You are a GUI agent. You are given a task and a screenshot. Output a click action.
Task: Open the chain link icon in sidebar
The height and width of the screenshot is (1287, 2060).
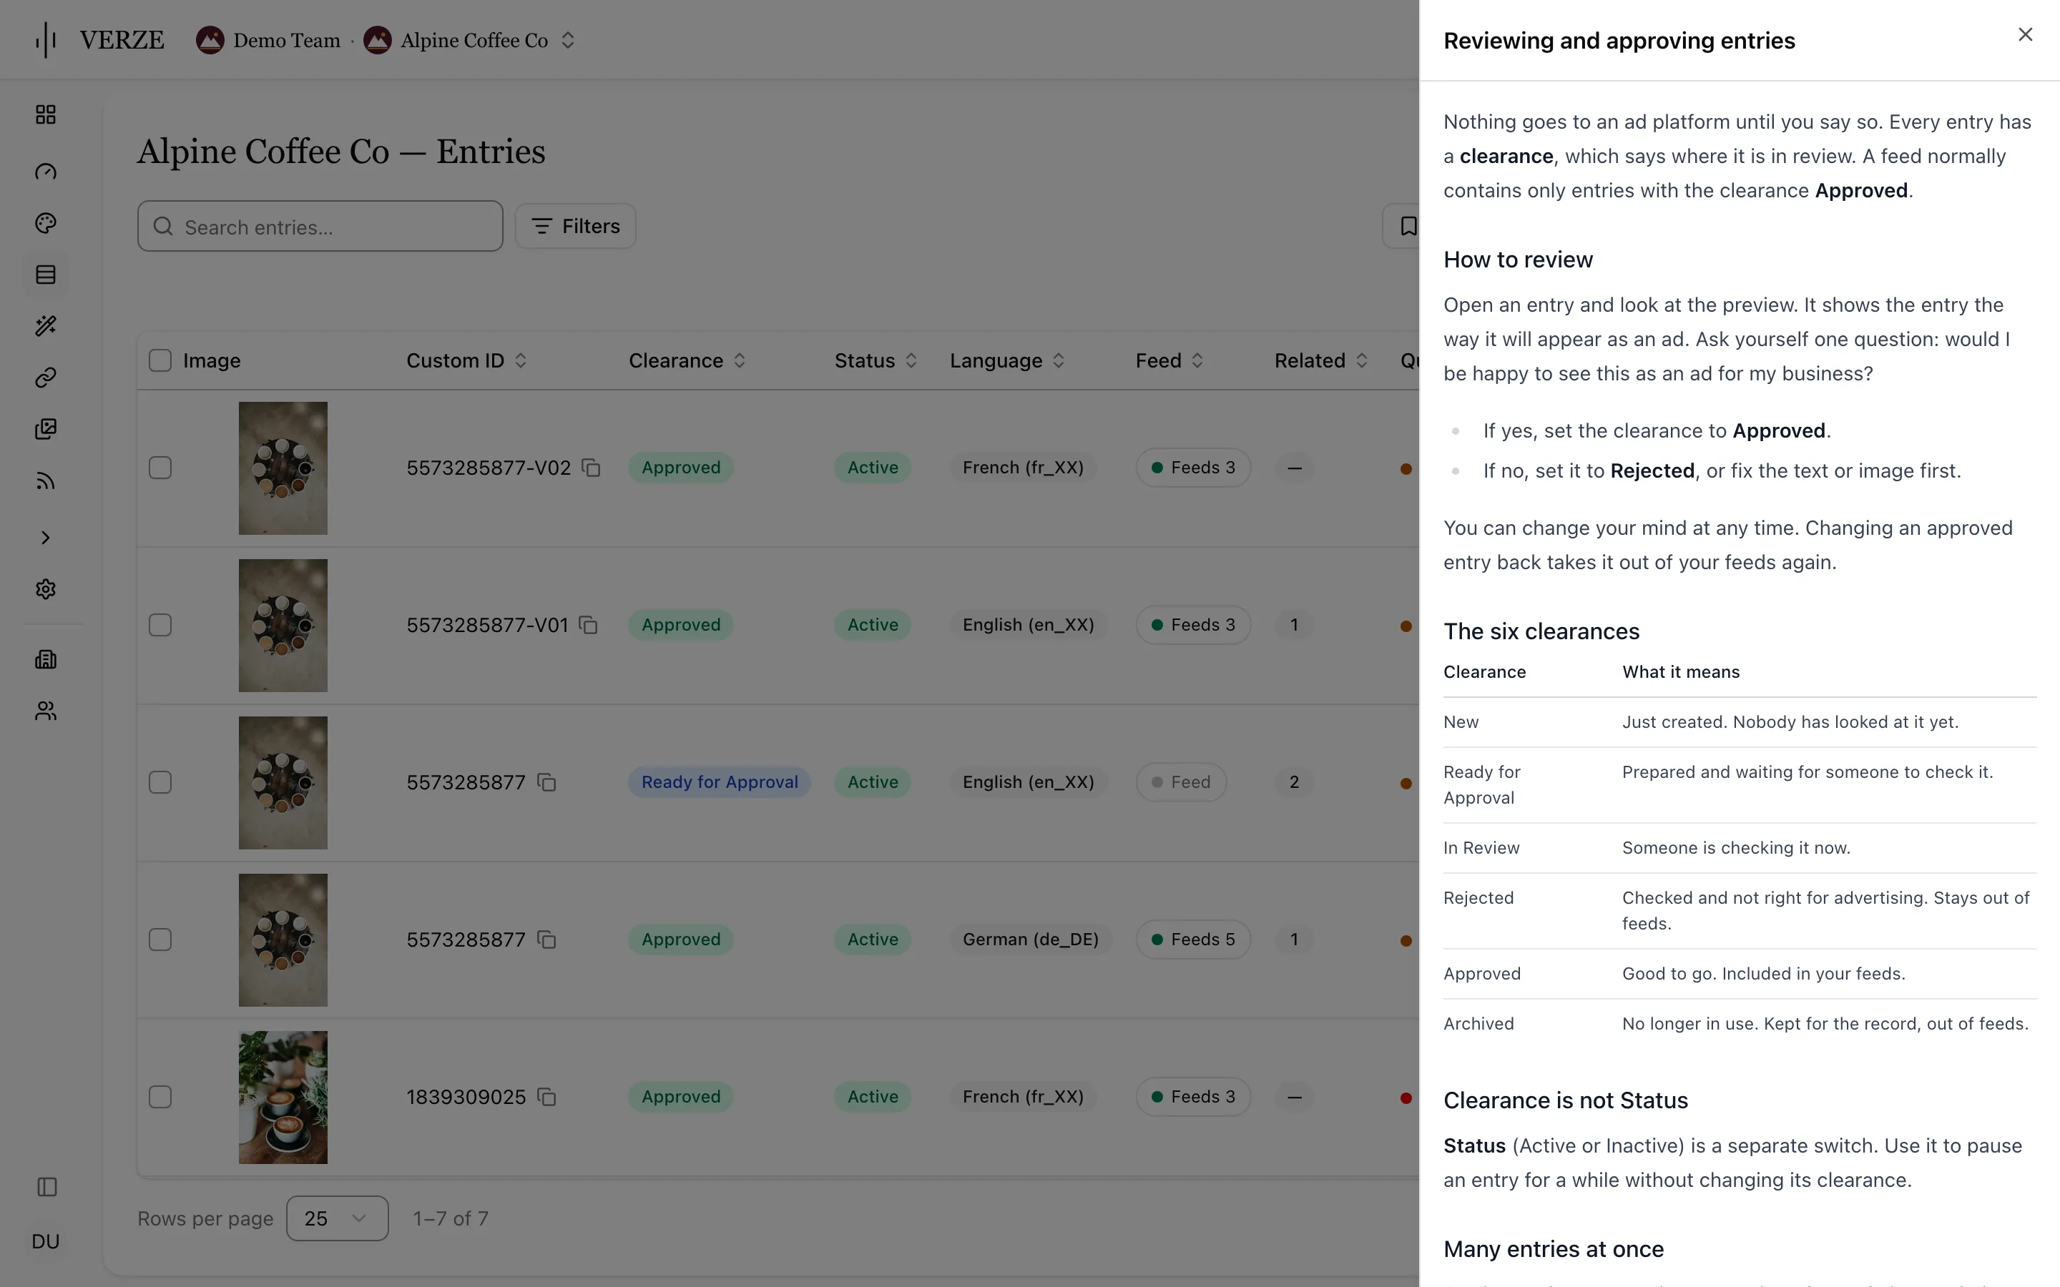point(46,377)
